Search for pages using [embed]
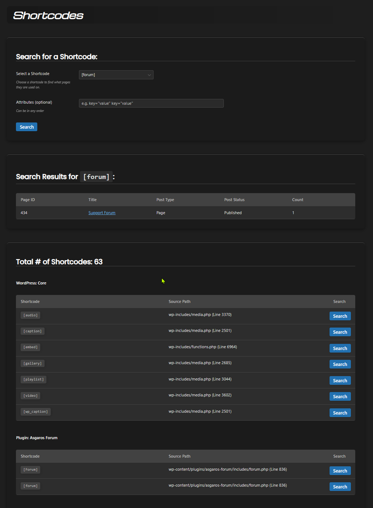This screenshot has width=373, height=508. [x=340, y=348]
